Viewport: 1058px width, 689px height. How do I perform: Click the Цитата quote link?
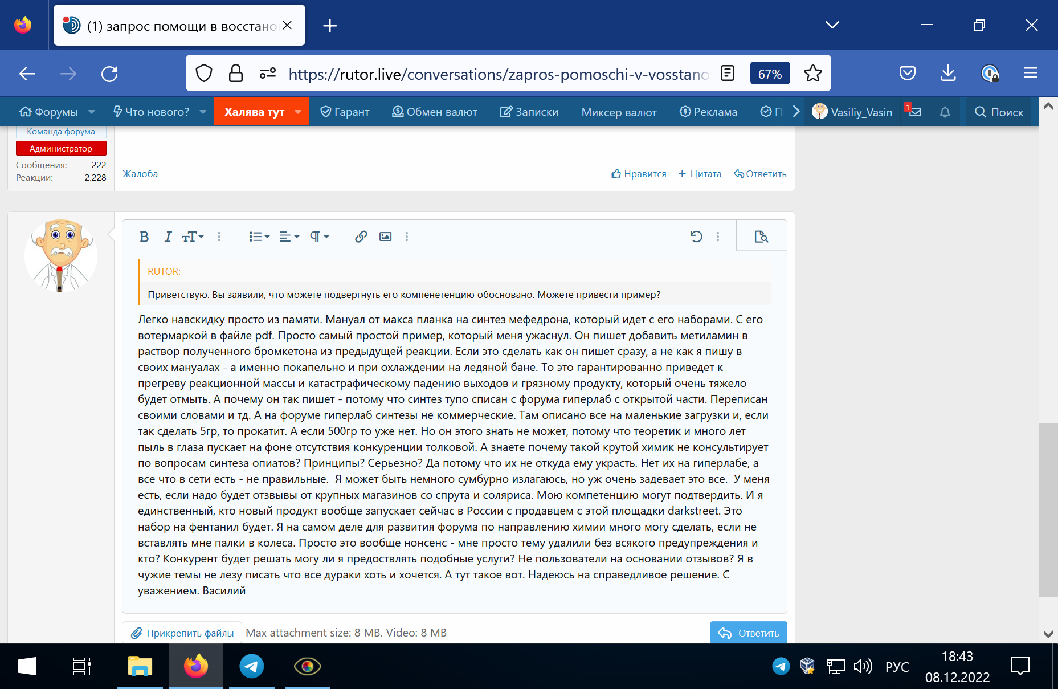coord(700,174)
